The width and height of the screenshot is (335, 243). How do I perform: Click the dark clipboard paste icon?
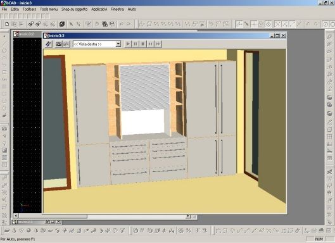pos(104,24)
